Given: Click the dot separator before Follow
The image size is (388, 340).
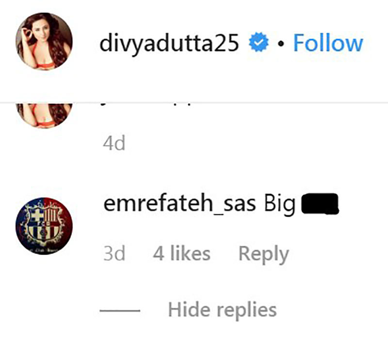Looking at the screenshot, I should pyautogui.click(x=281, y=44).
